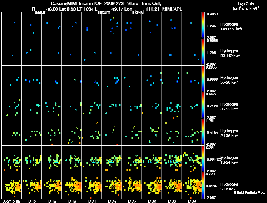Click the Hydrogen 13-24 keV label

click(x=229, y=160)
